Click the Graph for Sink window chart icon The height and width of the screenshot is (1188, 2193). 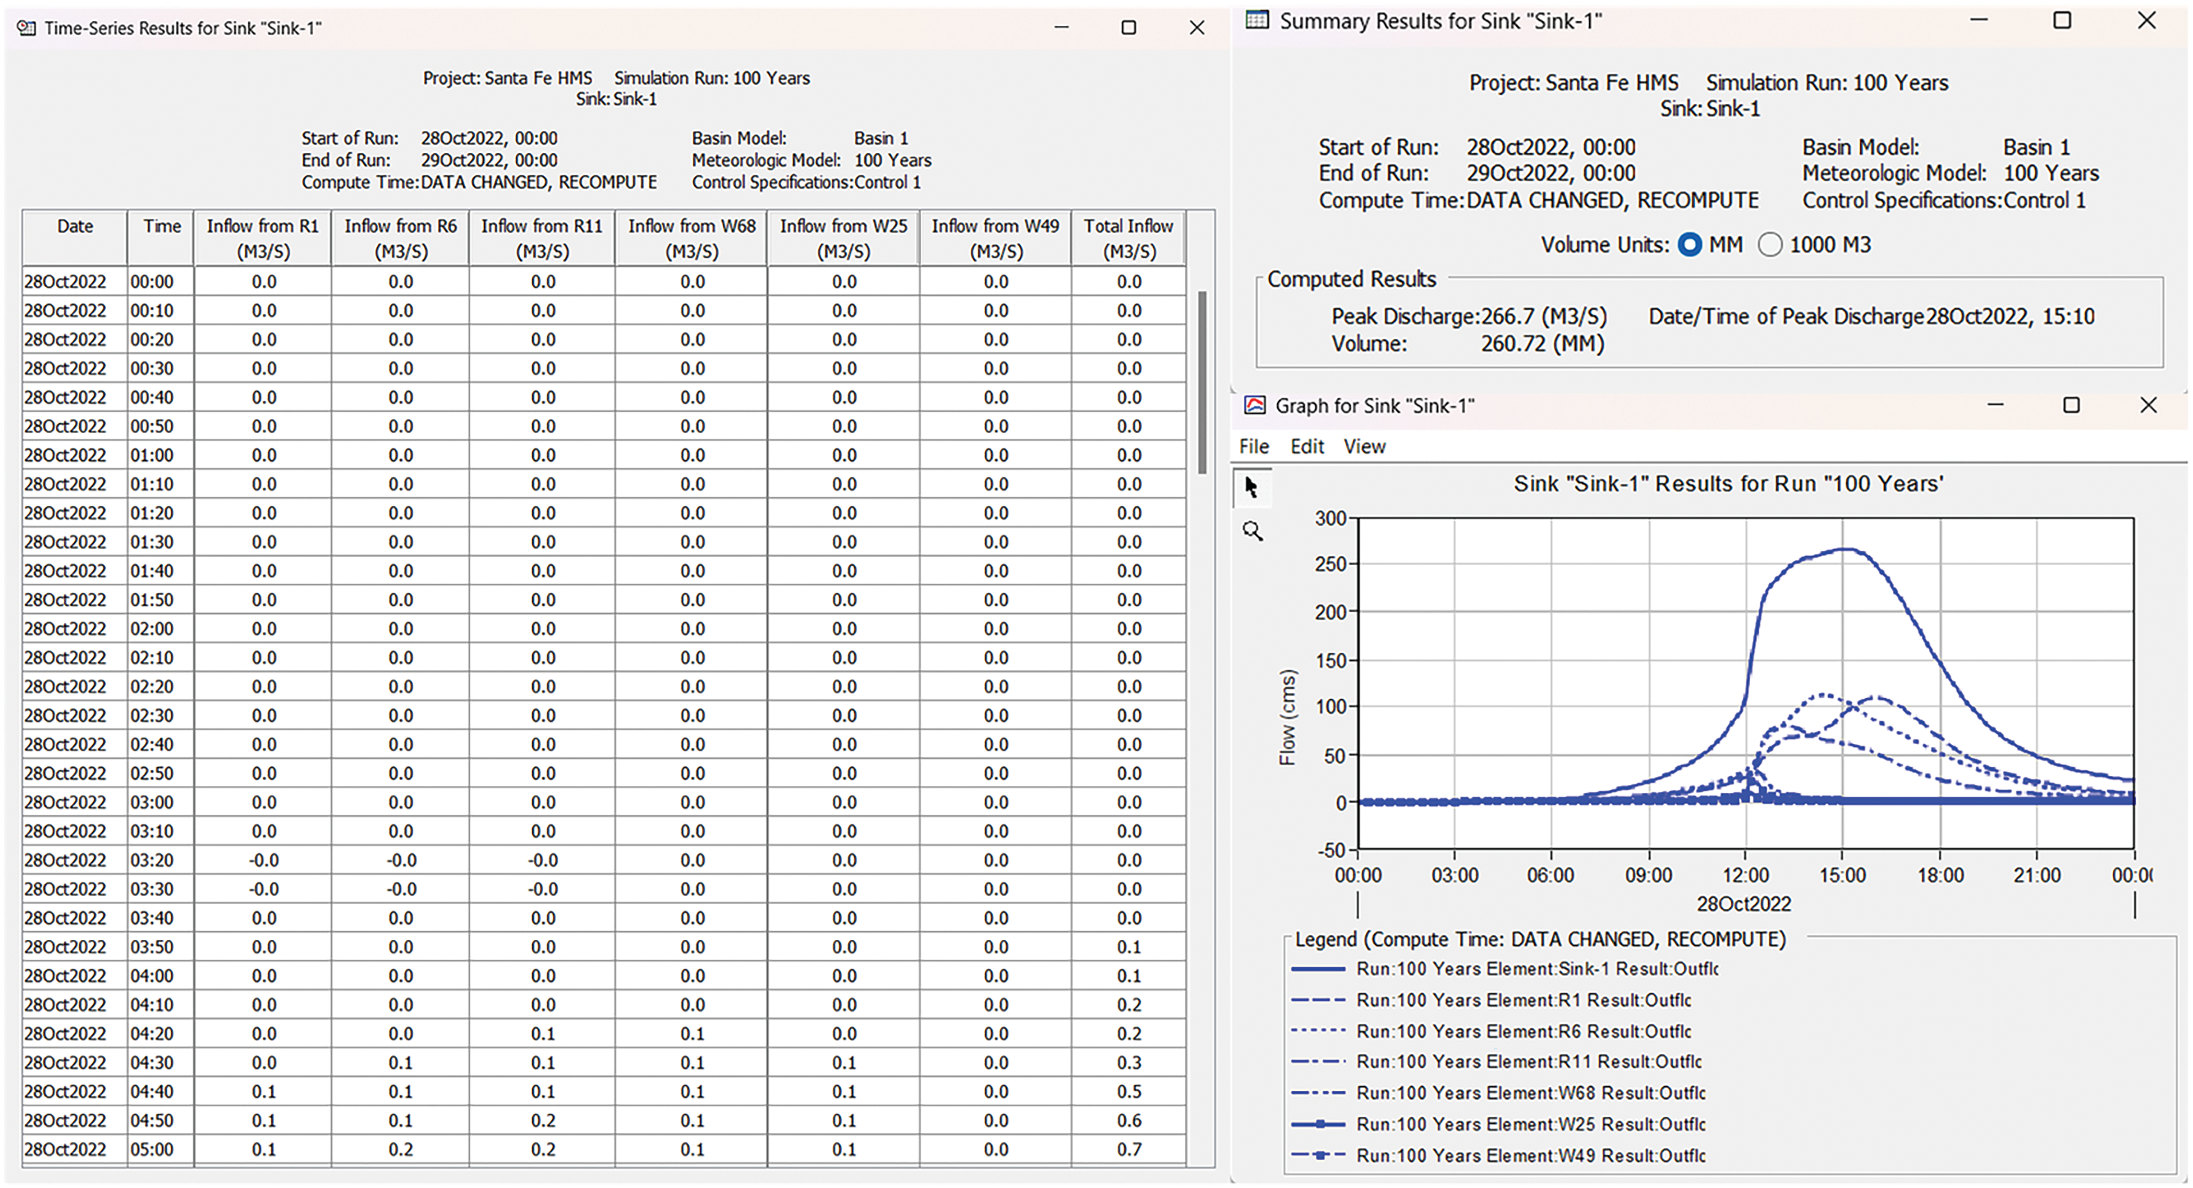[x=1255, y=406]
